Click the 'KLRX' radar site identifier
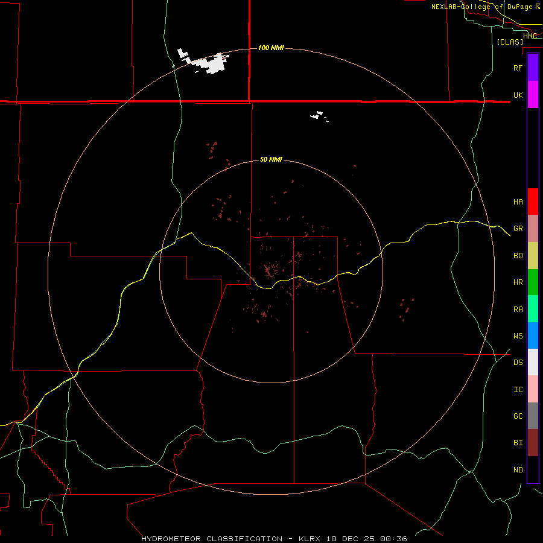Viewport: 543px width, 543px height. 310,539
